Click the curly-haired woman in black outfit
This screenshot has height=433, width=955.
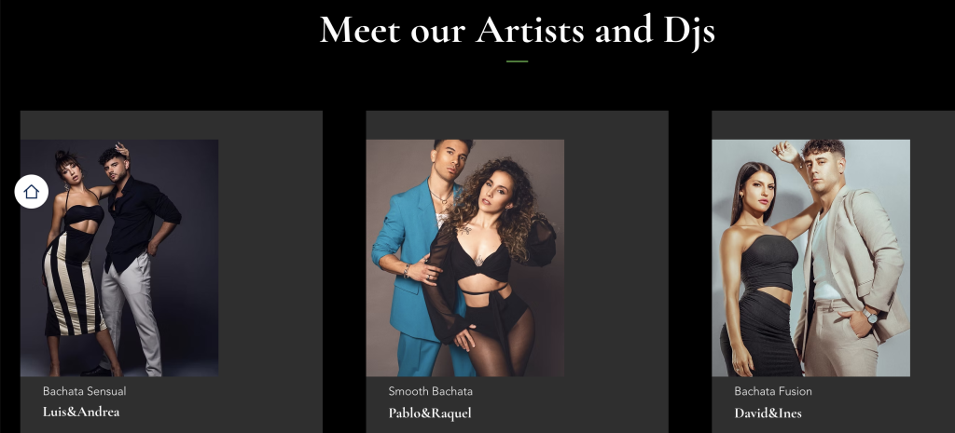tap(487, 267)
